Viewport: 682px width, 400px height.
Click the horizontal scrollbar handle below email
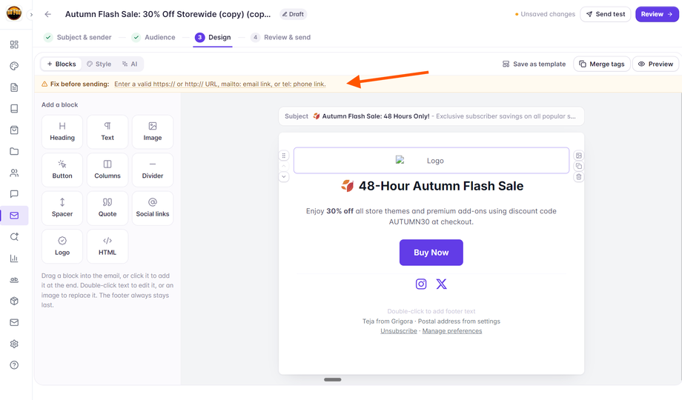click(333, 379)
